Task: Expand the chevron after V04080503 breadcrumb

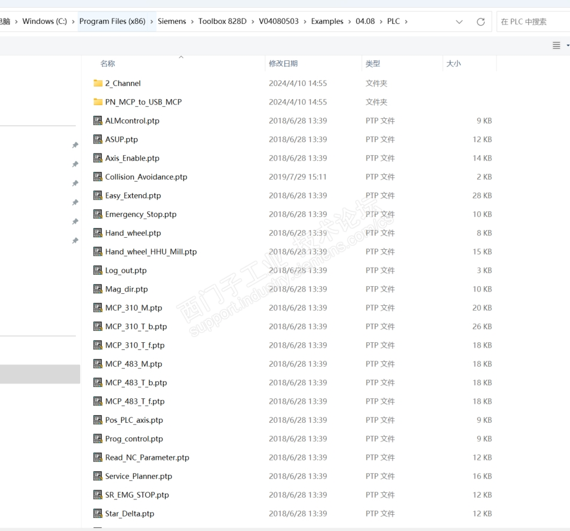Action: (305, 22)
